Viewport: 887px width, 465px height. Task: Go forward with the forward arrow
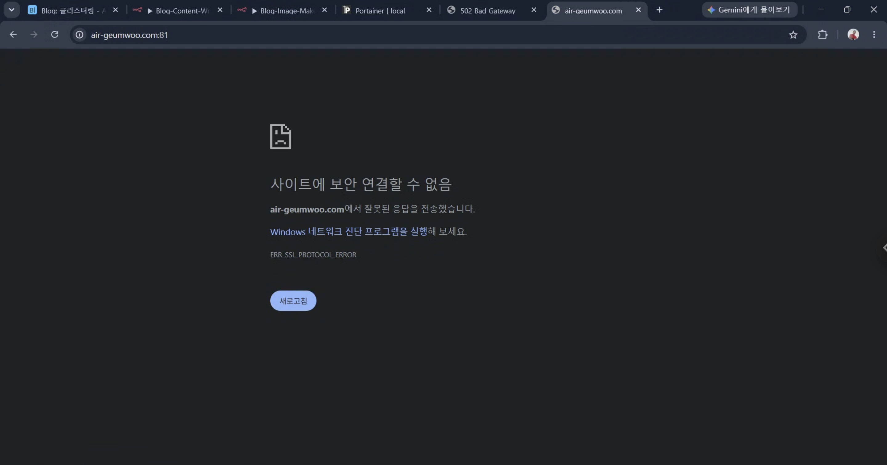[x=34, y=35]
